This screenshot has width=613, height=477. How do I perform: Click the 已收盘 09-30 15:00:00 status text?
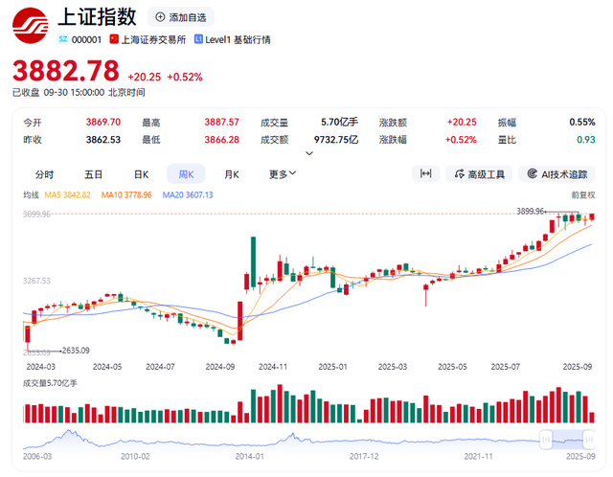click(x=79, y=92)
